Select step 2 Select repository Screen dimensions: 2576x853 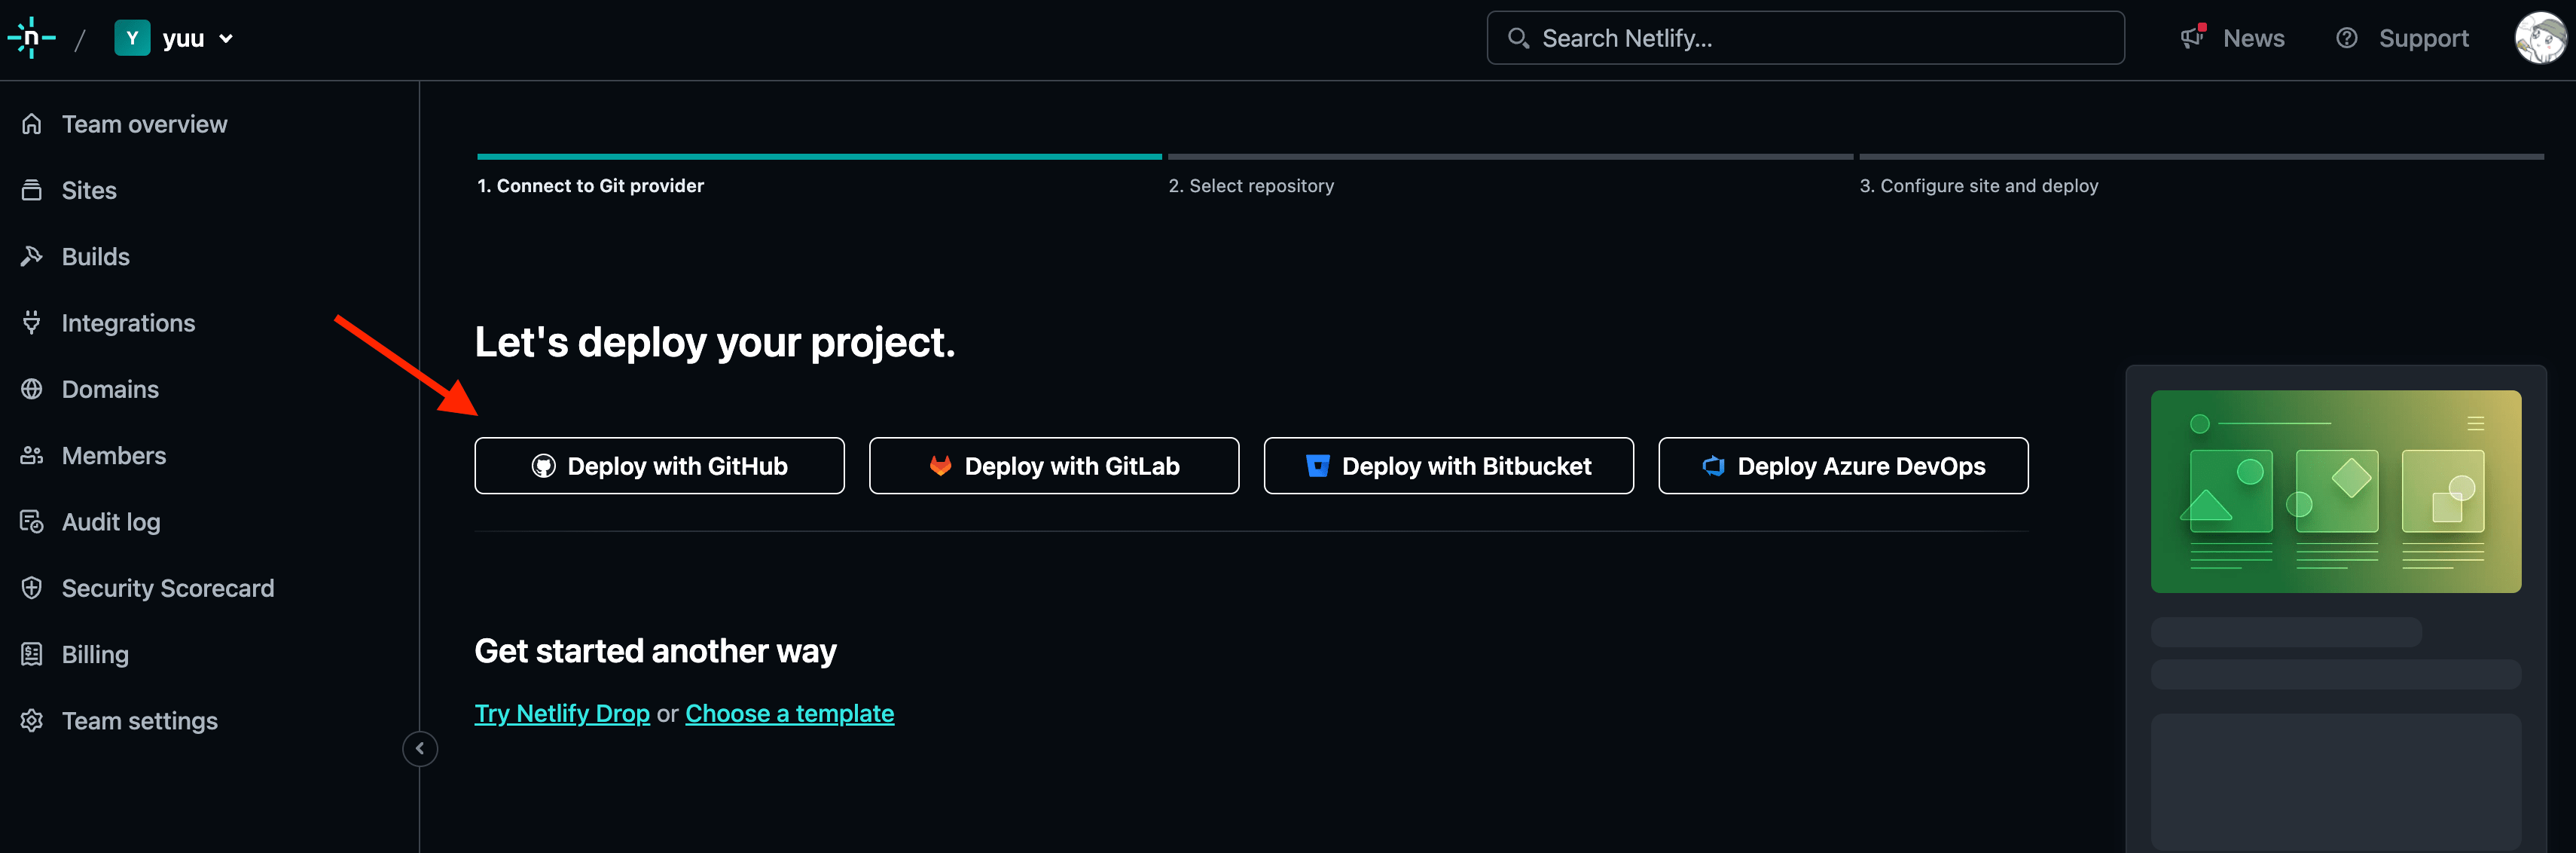[1251, 186]
